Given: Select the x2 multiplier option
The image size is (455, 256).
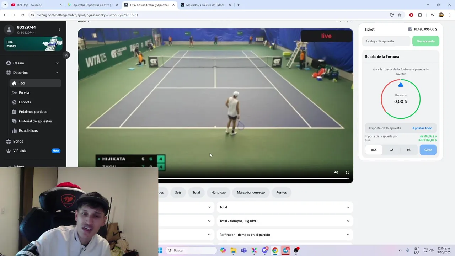Looking at the screenshot, I should coord(391,150).
